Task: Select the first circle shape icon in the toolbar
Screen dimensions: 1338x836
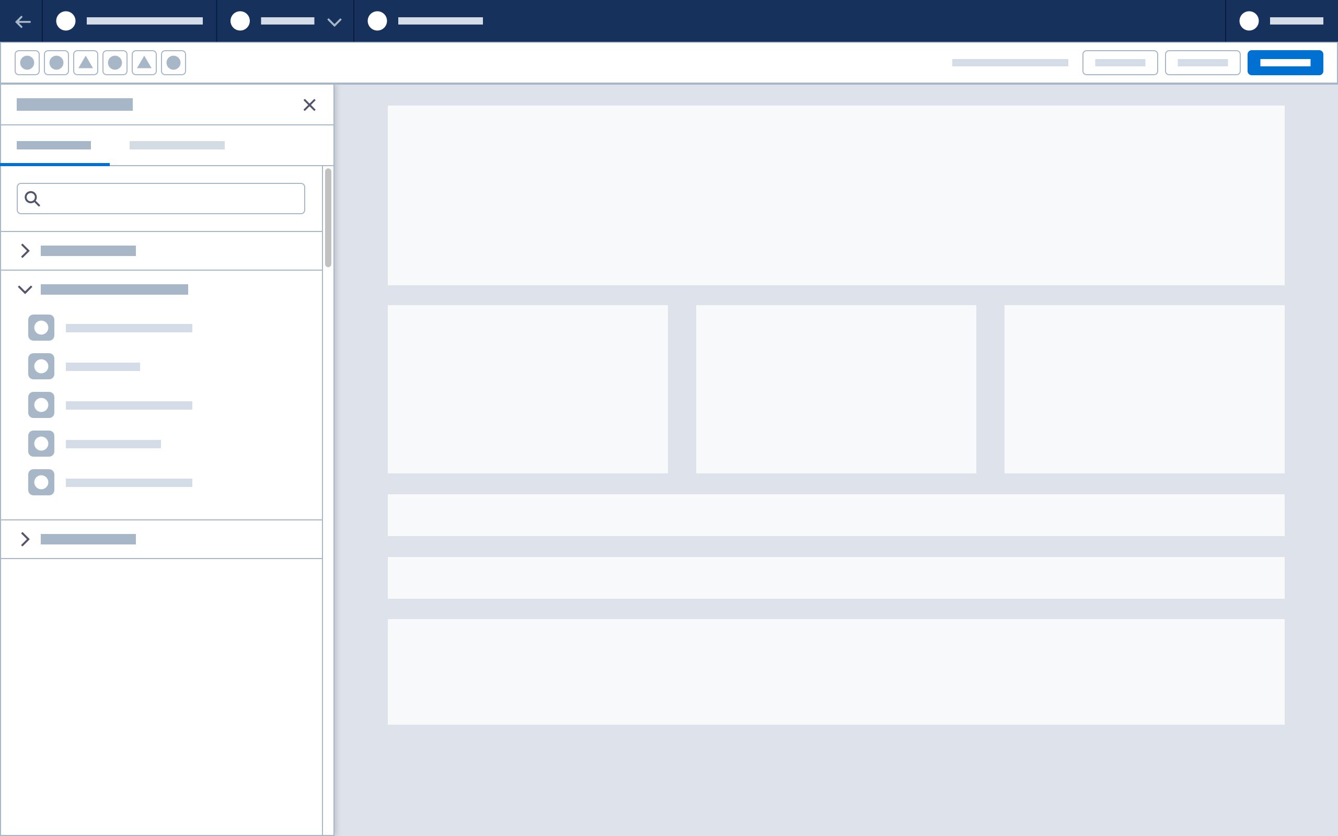Action: tap(27, 63)
